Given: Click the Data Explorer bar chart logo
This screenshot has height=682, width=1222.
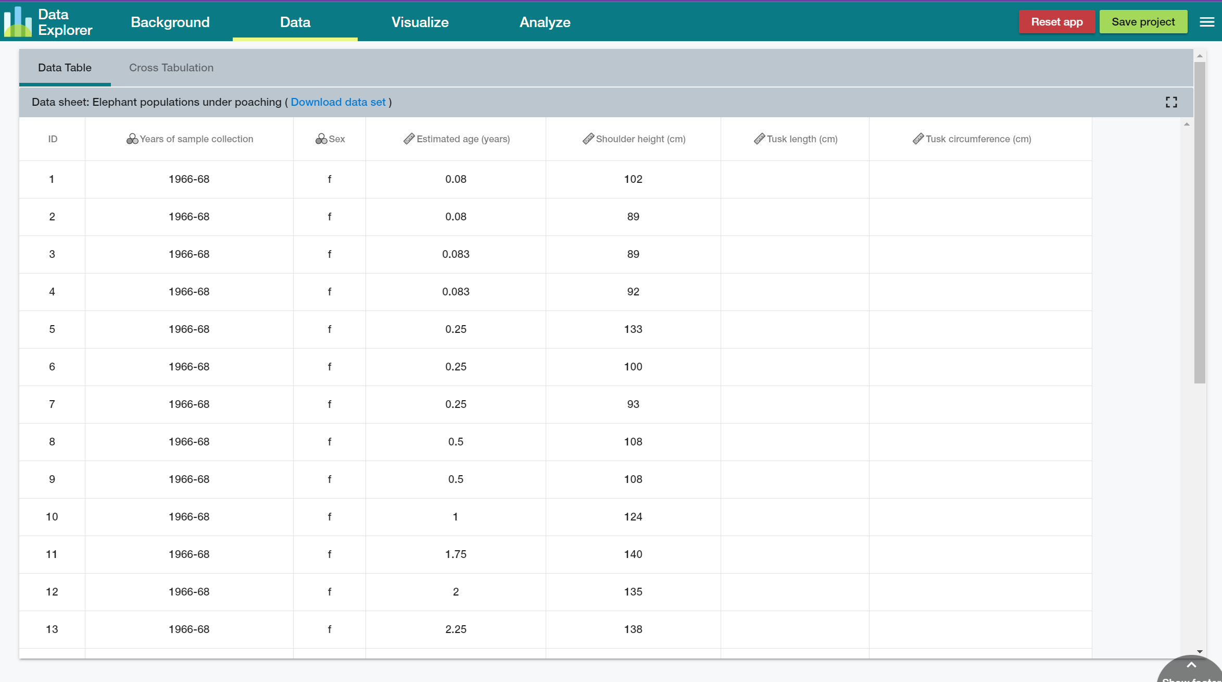Looking at the screenshot, I should 18,22.
